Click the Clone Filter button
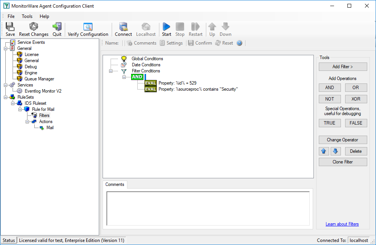This screenshot has height=245, width=376. 343,162
